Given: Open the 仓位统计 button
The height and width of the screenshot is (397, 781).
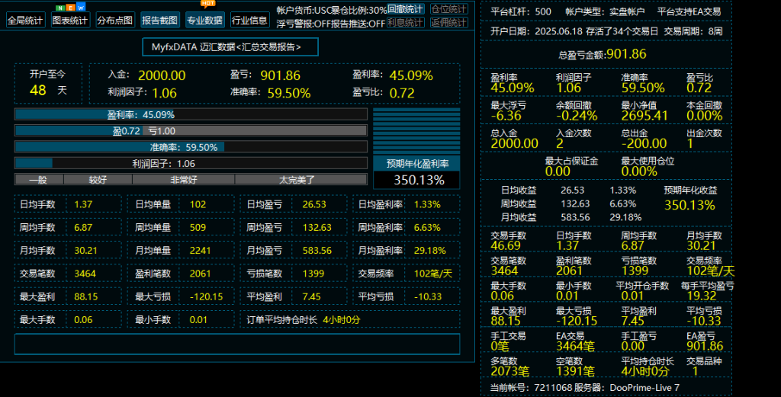Looking at the screenshot, I should coord(449,10).
